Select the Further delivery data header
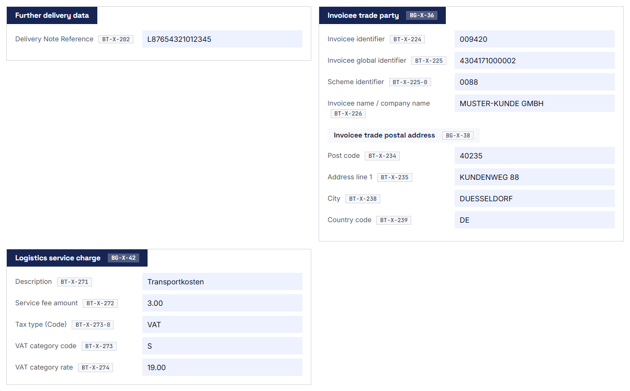 [52, 15]
